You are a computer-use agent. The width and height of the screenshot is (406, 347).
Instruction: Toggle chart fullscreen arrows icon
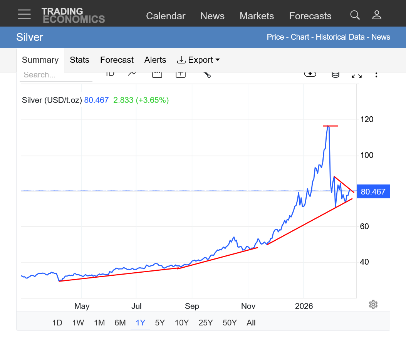pyautogui.click(x=356, y=75)
